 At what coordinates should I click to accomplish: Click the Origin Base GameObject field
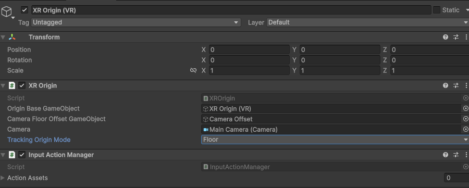(332, 108)
